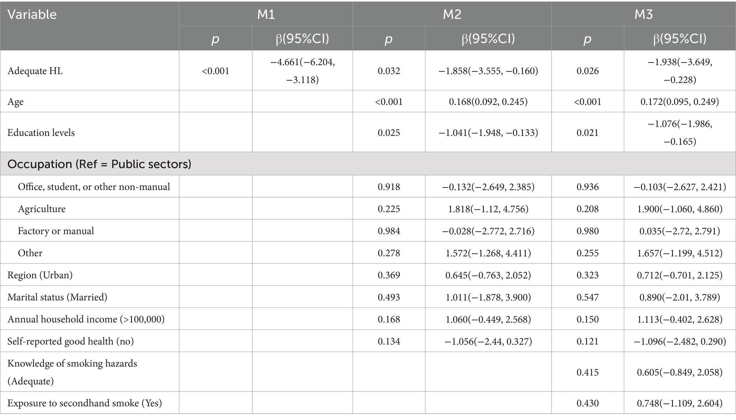Image resolution: width=736 pixels, height=420 pixels.
Task: Select the M2 column header
Action: pyautogui.click(x=452, y=14)
